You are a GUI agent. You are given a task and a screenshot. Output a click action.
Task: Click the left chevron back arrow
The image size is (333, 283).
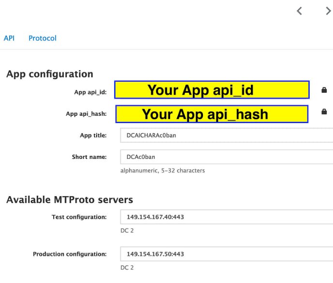299,11
